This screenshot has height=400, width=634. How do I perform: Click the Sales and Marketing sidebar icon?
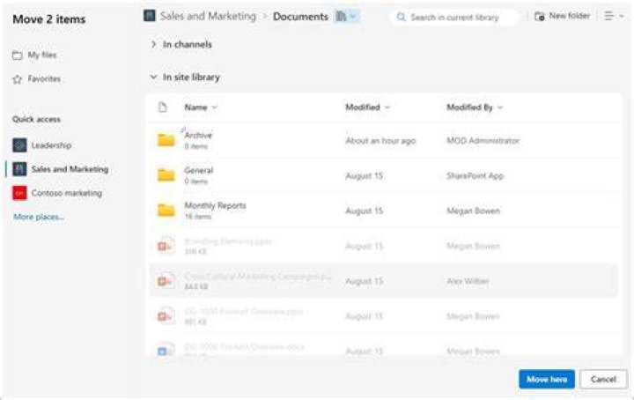(19, 169)
